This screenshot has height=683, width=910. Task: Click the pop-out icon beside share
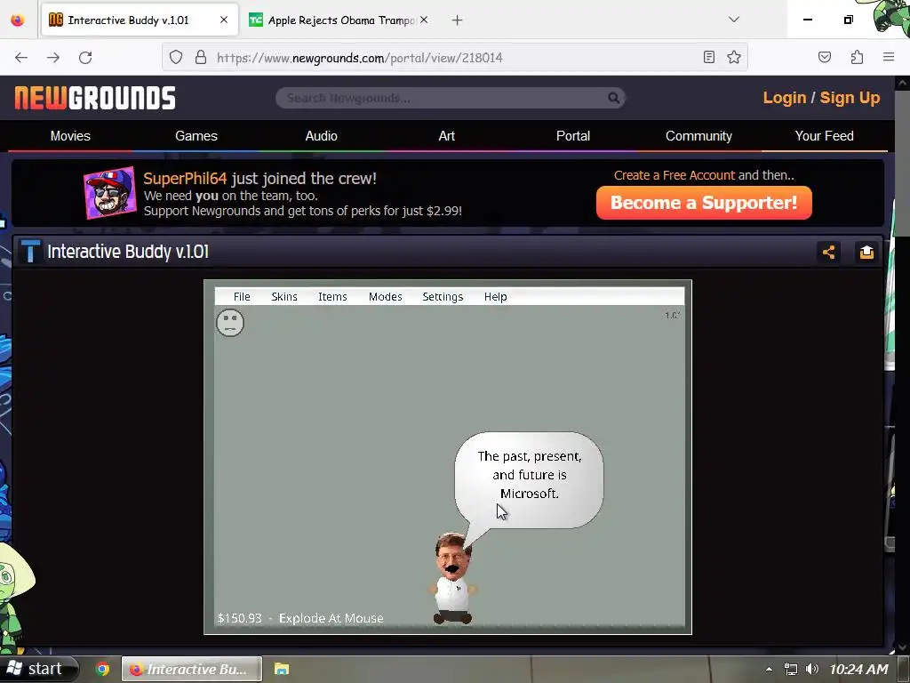866,252
